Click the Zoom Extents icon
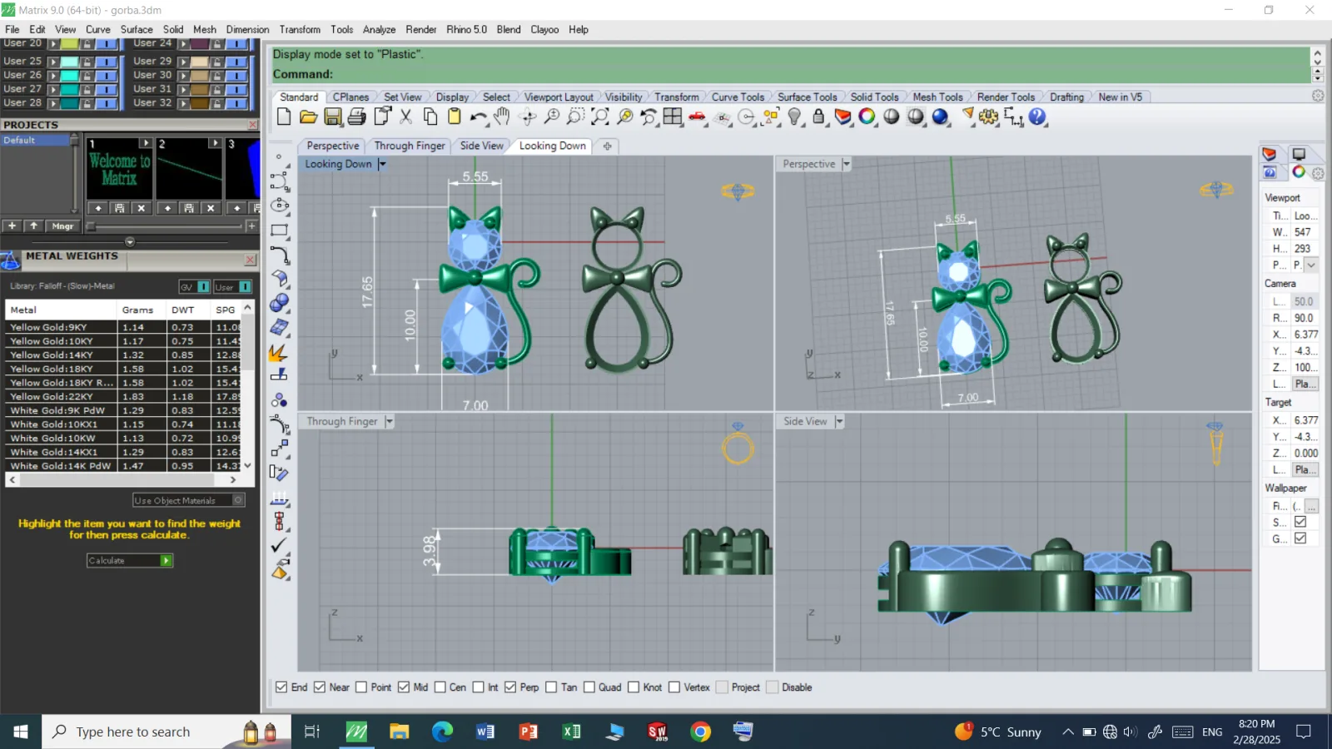Screen dimensions: 1332x749 (599, 117)
